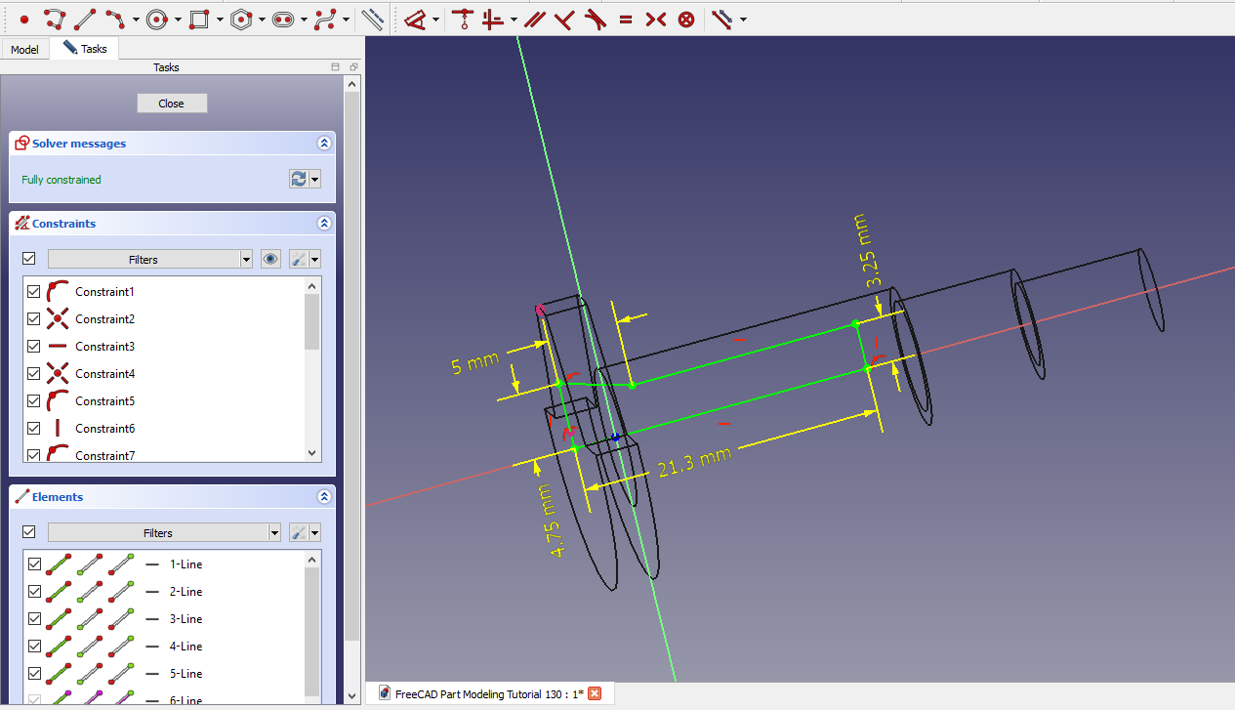
Task: Open the Constraints Filters dropdown
Action: coord(150,260)
